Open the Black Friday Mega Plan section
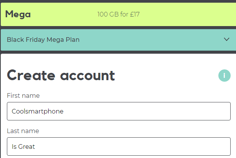236x158 pixels. coord(115,40)
